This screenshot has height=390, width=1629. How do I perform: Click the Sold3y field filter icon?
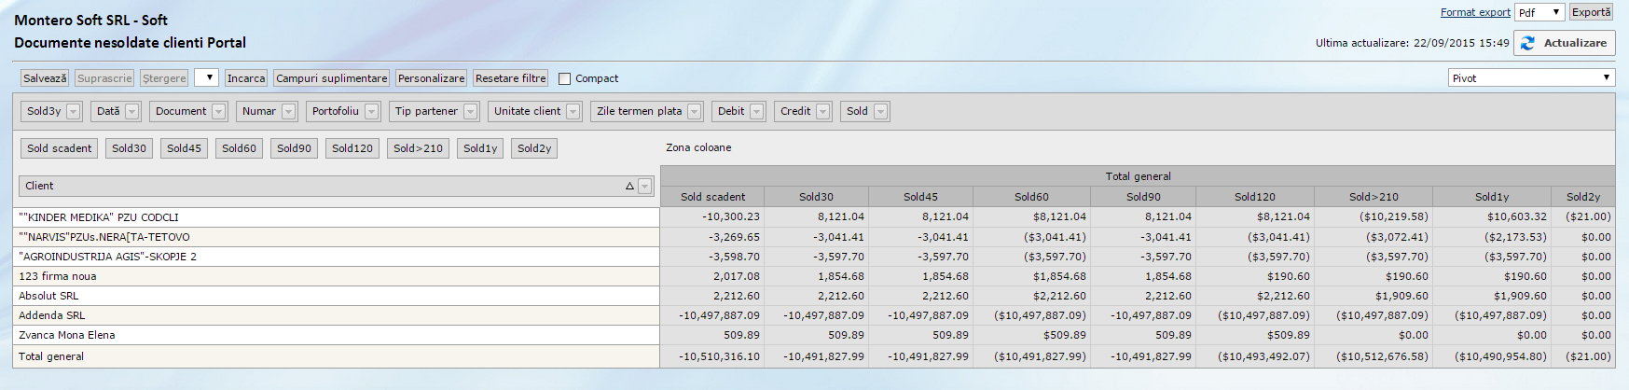[74, 112]
